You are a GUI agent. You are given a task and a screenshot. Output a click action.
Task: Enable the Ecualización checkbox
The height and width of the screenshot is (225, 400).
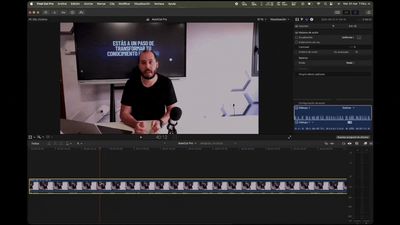[x=296, y=37]
